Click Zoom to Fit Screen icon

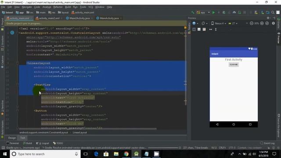tap(267, 23)
